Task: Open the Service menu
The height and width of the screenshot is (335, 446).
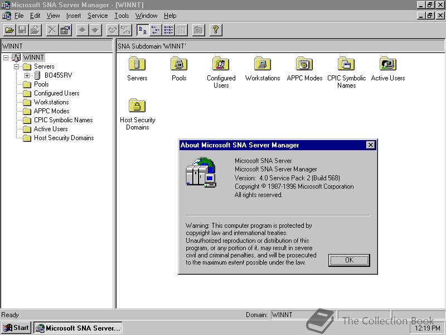Action: [98, 16]
